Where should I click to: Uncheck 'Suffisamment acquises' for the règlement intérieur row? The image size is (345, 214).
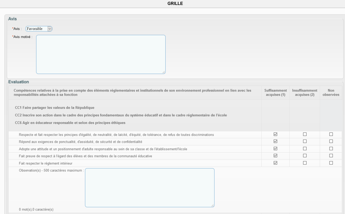(275, 163)
